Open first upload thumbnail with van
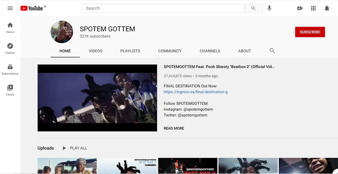 coord(67,166)
